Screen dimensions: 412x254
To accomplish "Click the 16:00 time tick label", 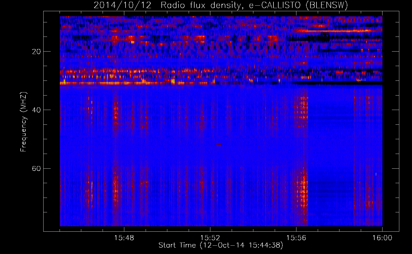I will (382, 238).
